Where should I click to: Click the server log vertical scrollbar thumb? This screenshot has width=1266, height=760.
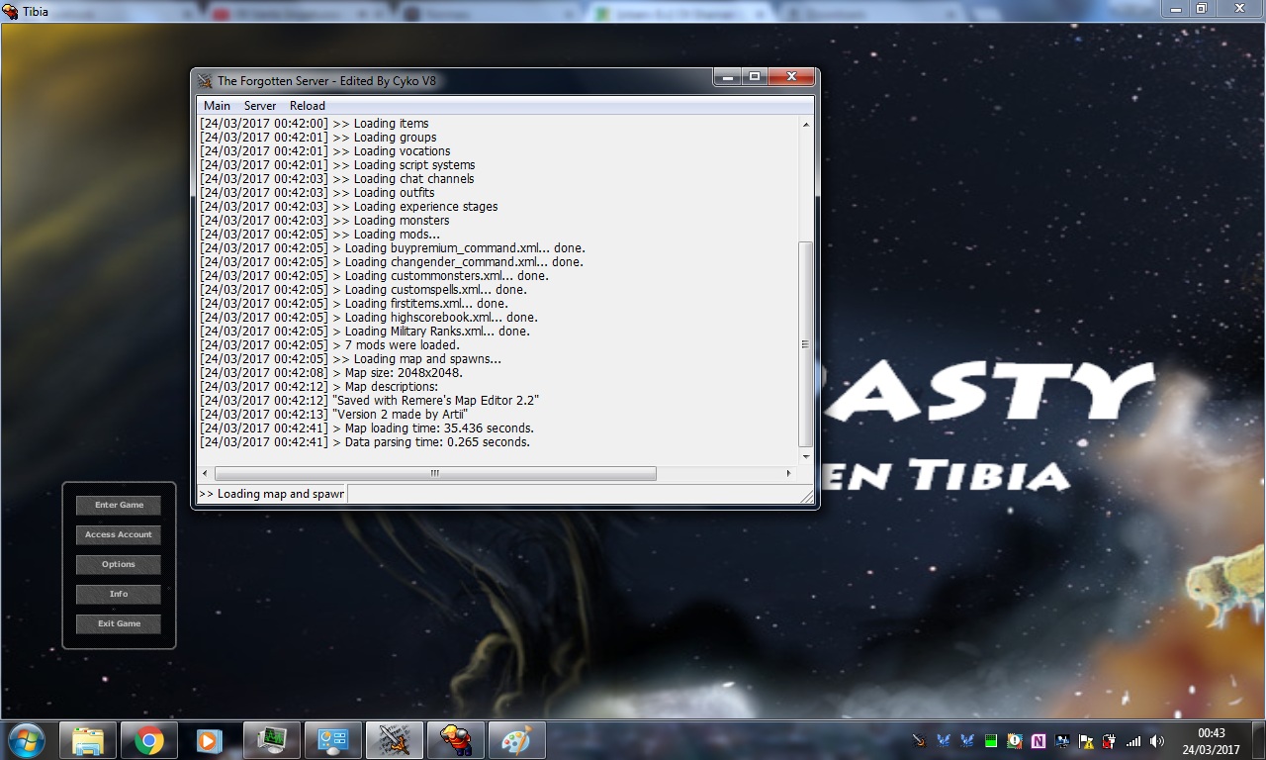point(805,344)
